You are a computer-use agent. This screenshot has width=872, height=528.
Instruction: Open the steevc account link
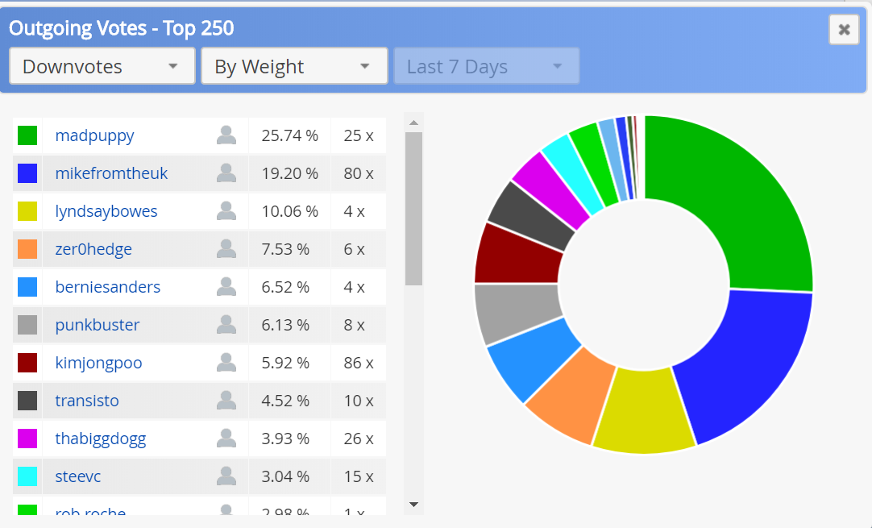click(78, 476)
